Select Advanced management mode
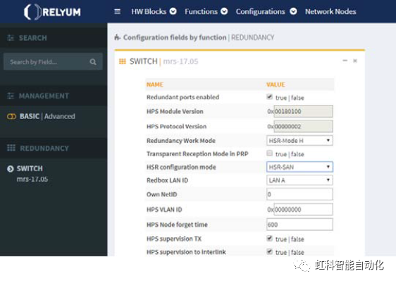Viewport: 396px width, 283px height. [x=60, y=116]
